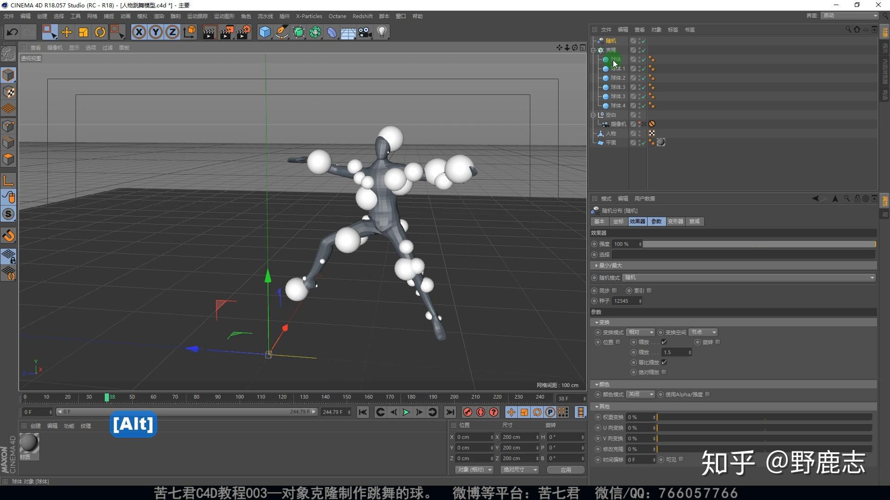Screen dimensions: 890x500
Task: Select the Rotate tool icon
Action: (100, 32)
